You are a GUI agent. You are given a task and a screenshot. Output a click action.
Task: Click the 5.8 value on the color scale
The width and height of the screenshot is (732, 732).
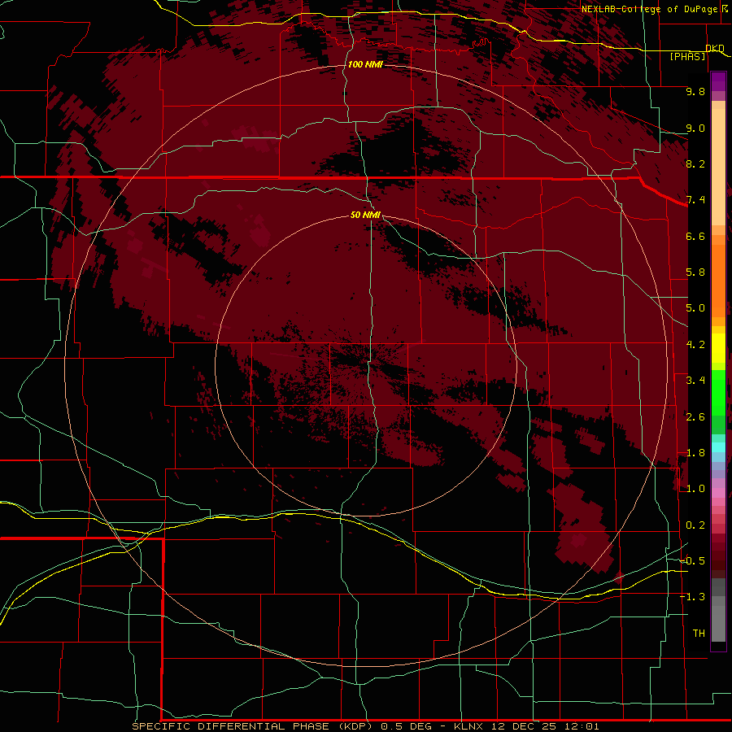(695, 272)
